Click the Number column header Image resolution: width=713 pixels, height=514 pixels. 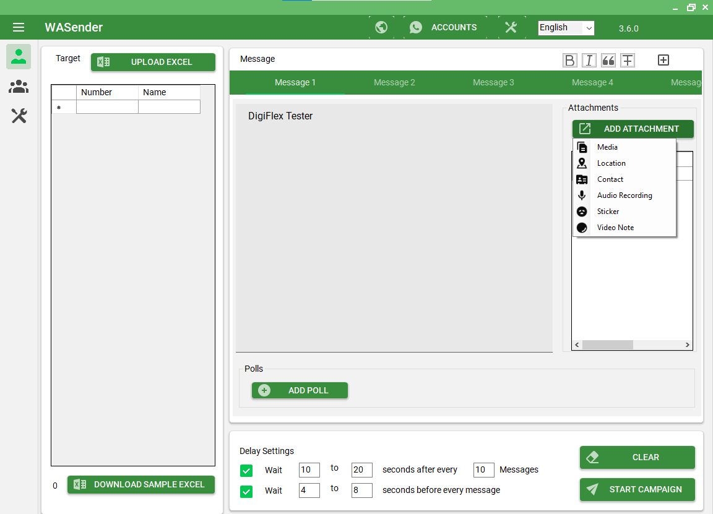[107, 92]
